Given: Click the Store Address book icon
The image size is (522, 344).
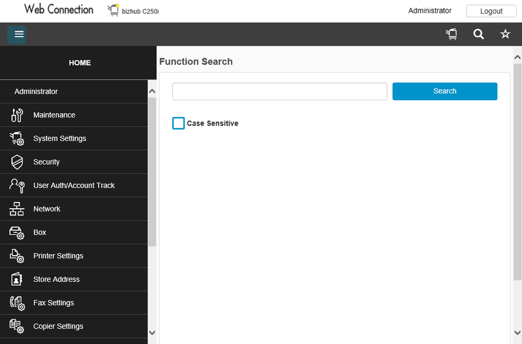Looking at the screenshot, I should click(x=17, y=280).
